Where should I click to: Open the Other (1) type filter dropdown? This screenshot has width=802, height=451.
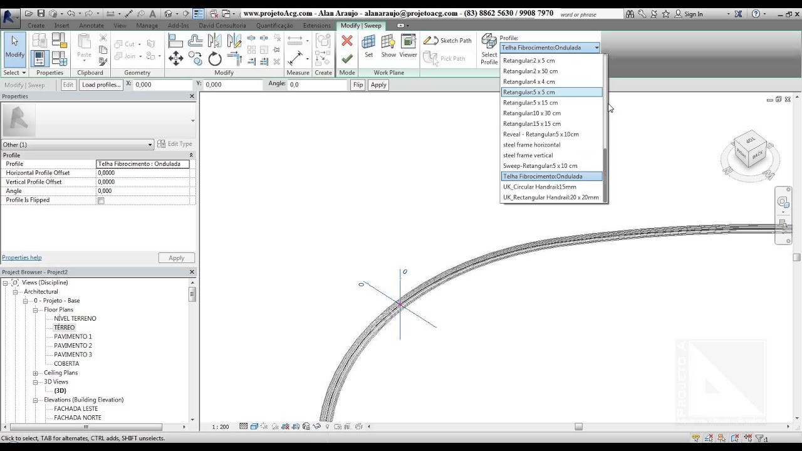pyautogui.click(x=78, y=145)
